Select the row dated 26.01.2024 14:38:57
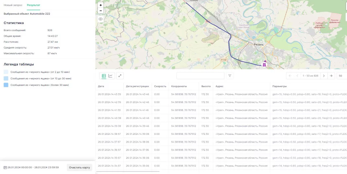Screen dimensions: 347x174 (221, 134)
